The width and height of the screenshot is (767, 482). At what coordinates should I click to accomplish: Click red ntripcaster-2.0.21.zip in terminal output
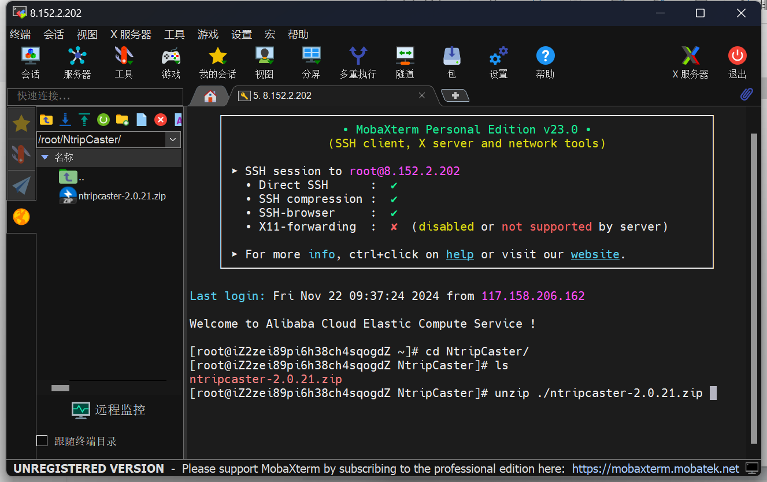266,379
